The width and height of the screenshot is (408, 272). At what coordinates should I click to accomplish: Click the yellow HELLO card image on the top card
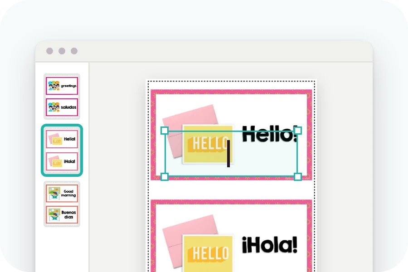point(207,145)
